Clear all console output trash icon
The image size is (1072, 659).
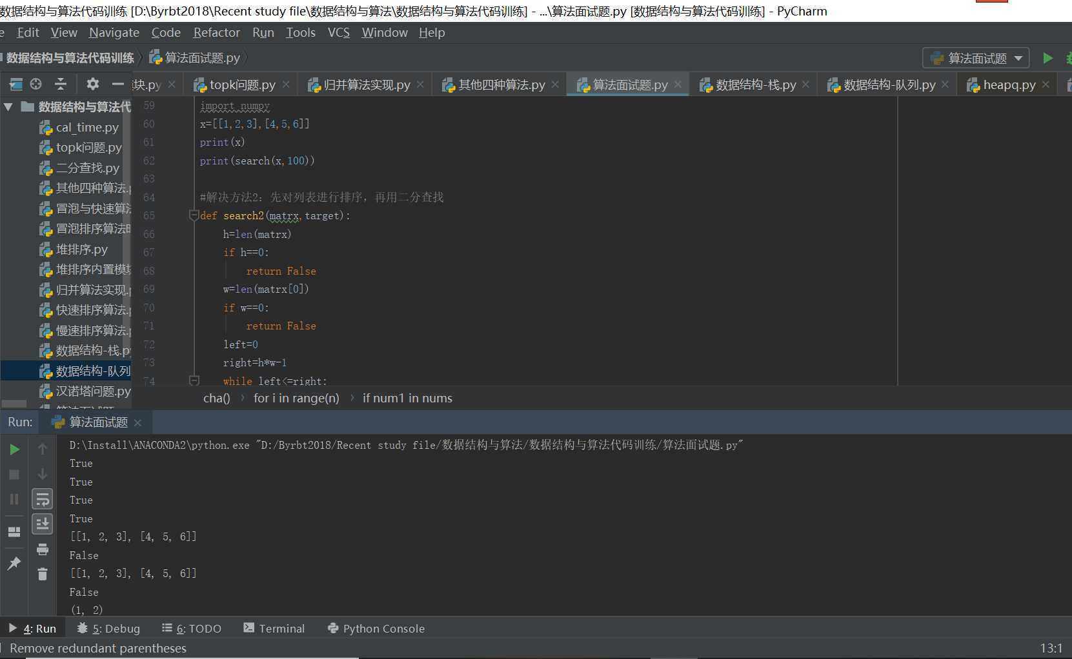click(x=43, y=574)
